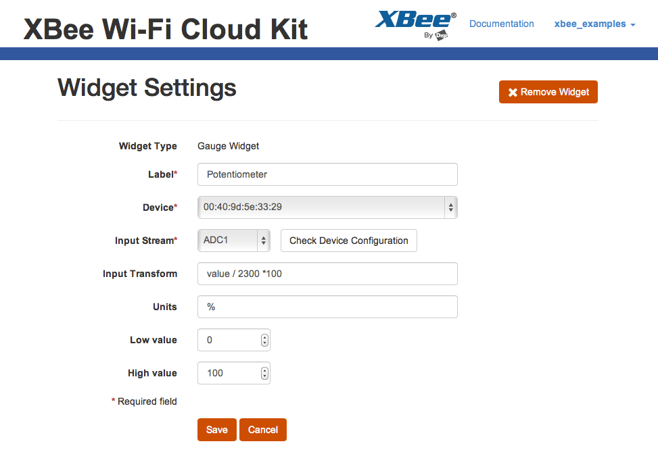Click the X icon on Remove Widget
This screenshot has width=658, height=450.
tap(513, 93)
